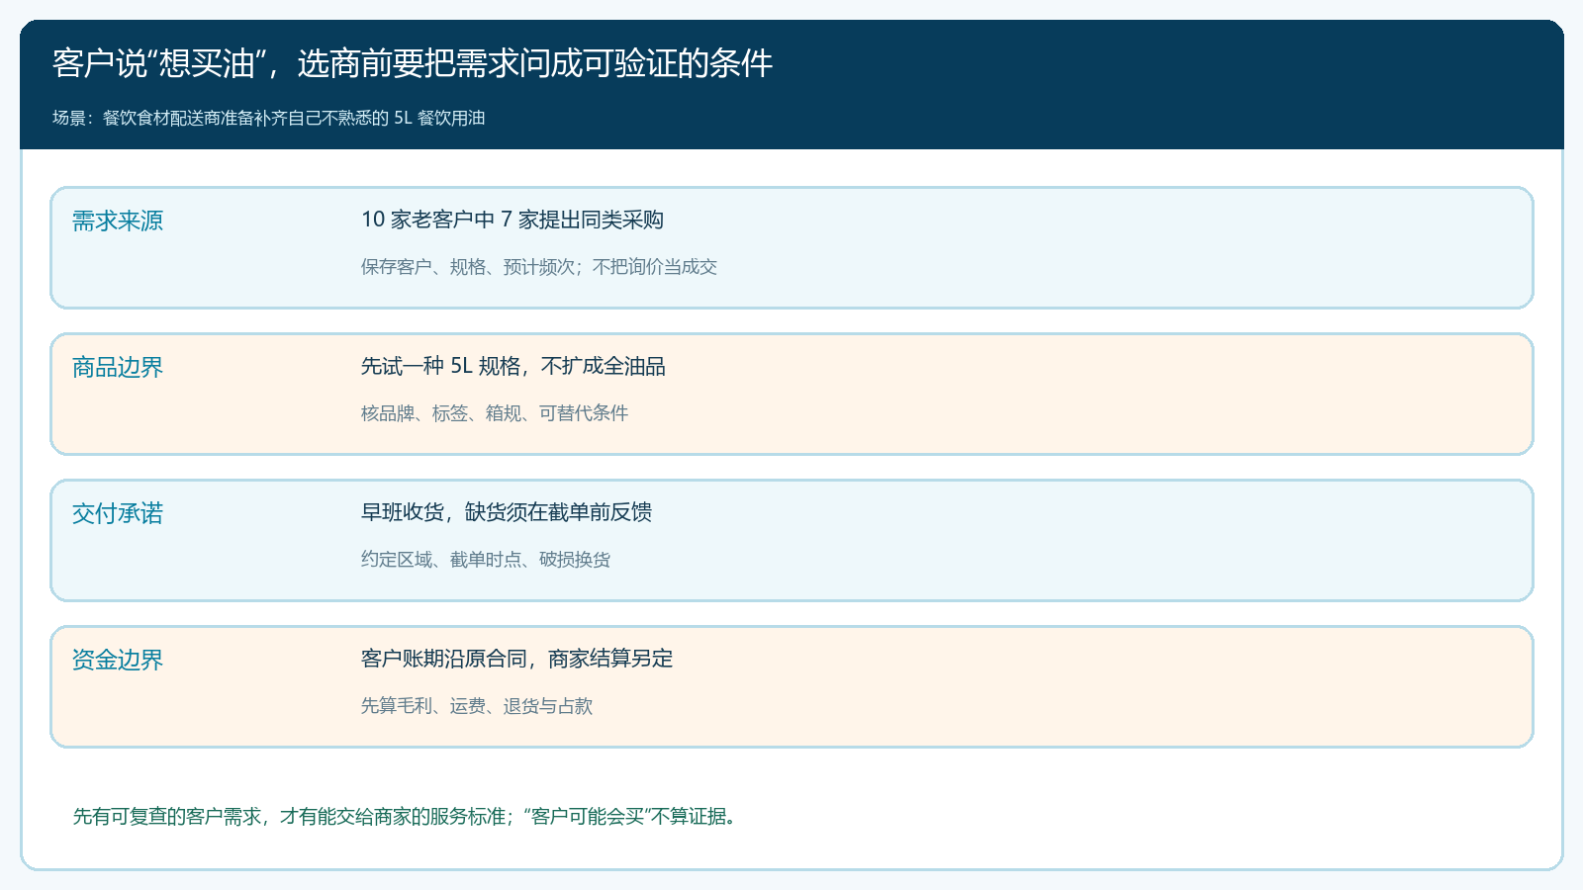Click the '资金边界' label
Viewport: 1583px width, 890px height.
click(x=118, y=660)
